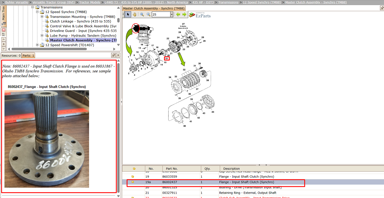Open 12 Speed Synchro (TM88) breadcrumb link
Viewport: 384px width, 198px height.
pos(262,2)
